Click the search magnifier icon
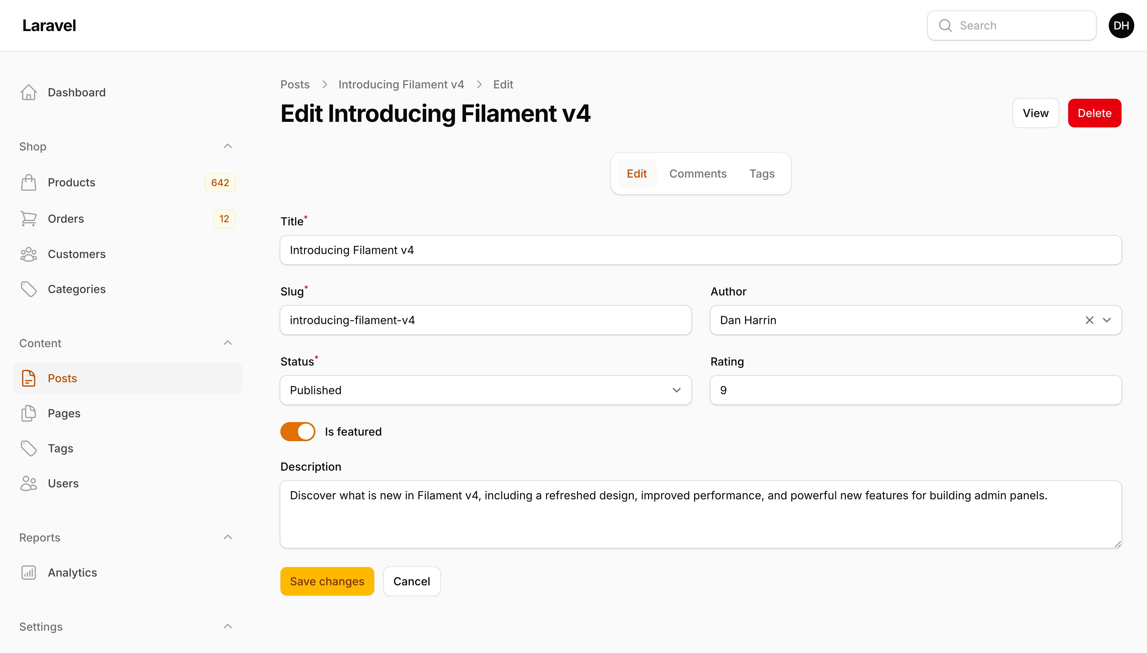This screenshot has width=1147, height=653. point(945,25)
